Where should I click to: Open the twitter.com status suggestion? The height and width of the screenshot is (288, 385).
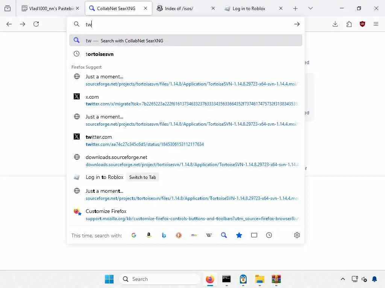[186, 140]
